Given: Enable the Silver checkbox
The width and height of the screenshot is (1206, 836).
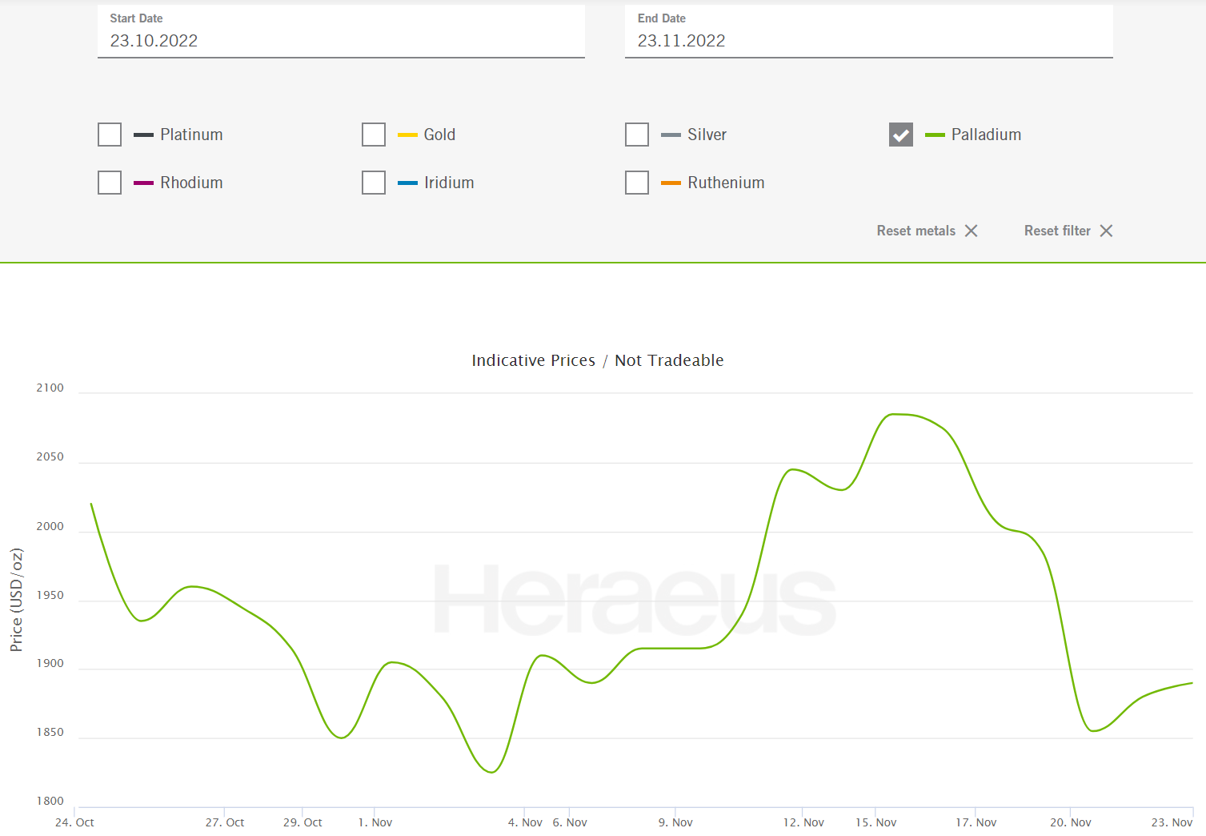Looking at the screenshot, I should tap(637, 135).
